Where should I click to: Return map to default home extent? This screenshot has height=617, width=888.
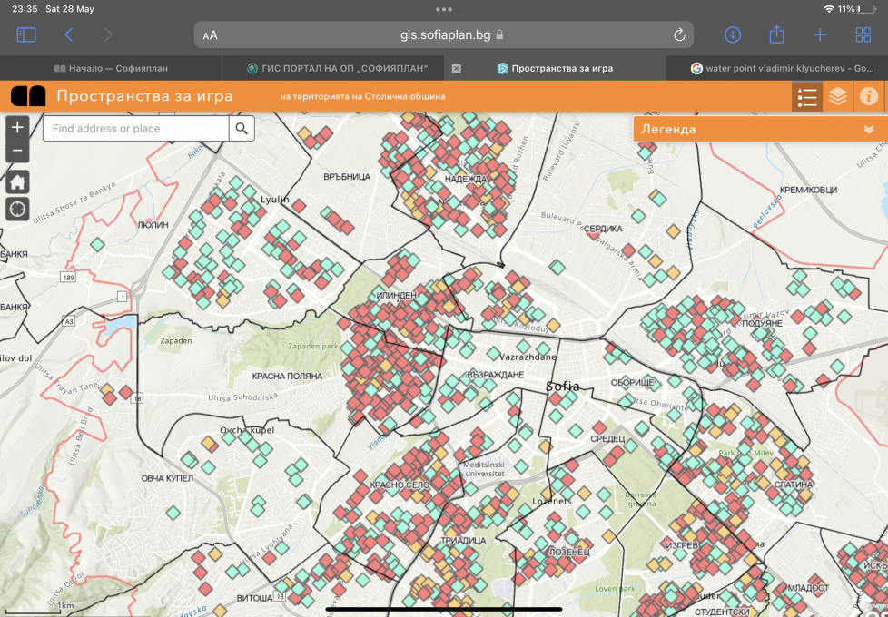pos(17,182)
